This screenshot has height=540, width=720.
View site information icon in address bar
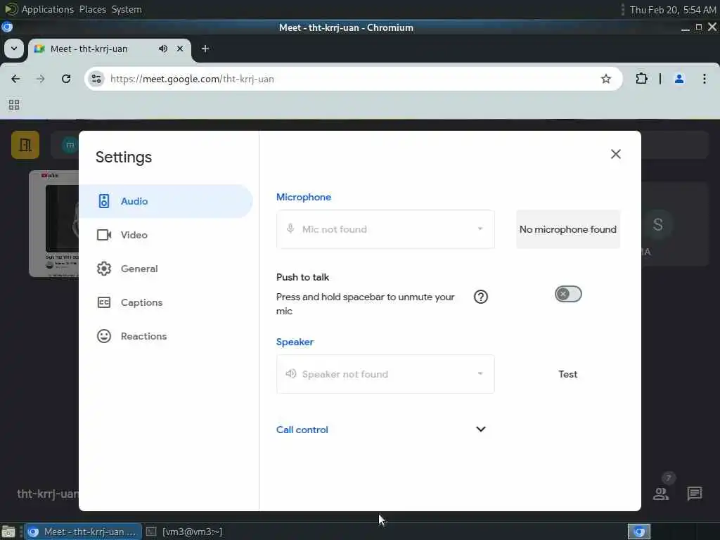pos(96,79)
